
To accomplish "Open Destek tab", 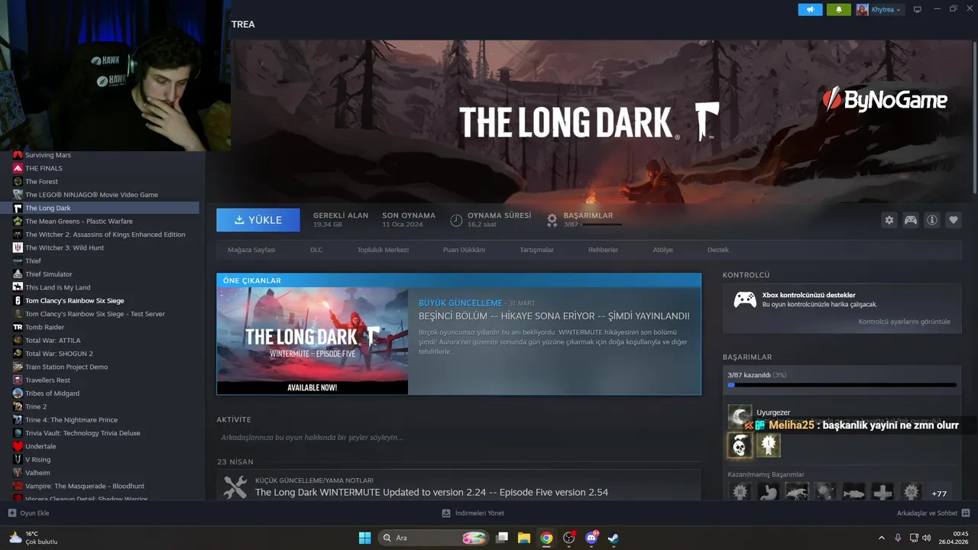I will click(718, 250).
